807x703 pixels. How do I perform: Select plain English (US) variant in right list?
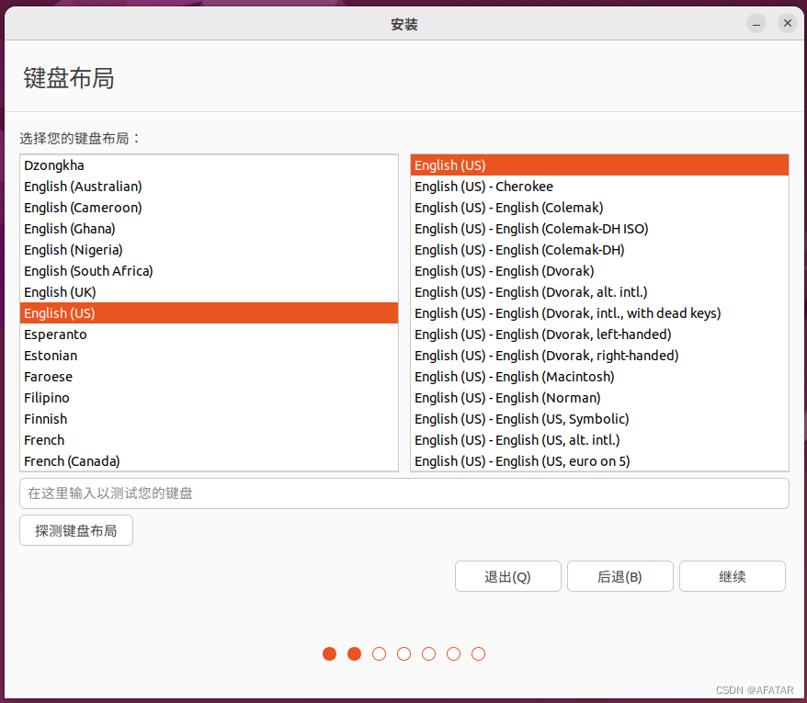[x=599, y=165]
